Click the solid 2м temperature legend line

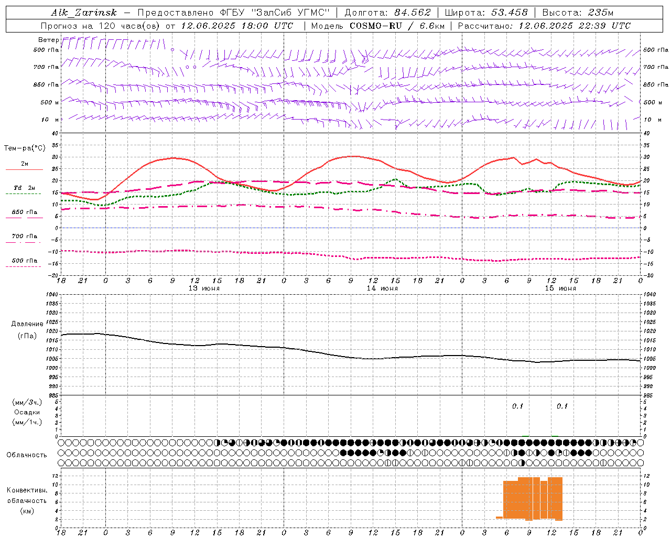click(x=25, y=169)
